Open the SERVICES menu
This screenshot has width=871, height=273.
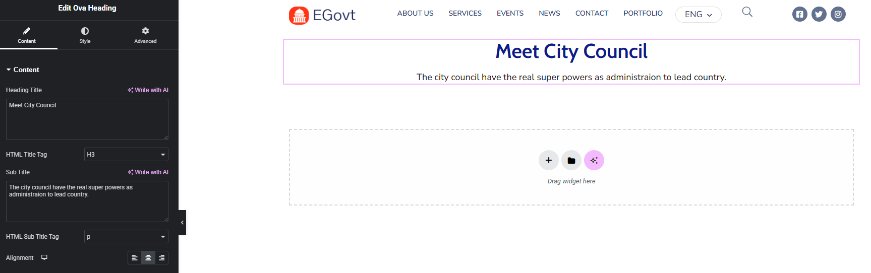tap(465, 13)
